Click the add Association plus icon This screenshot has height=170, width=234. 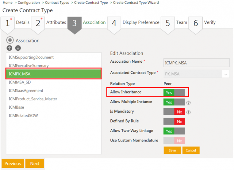[x=10, y=41]
